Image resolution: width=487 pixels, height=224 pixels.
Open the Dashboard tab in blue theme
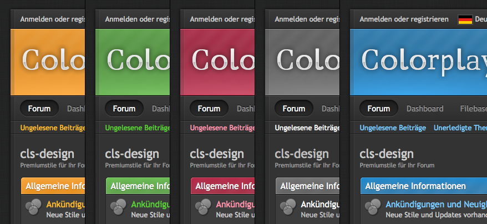[x=425, y=109]
